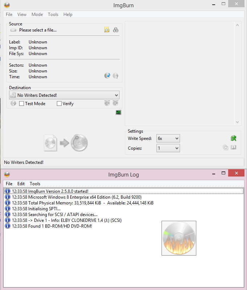Browse for a source image file
This screenshot has height=290, width=247.
click(x=107, y=30)
